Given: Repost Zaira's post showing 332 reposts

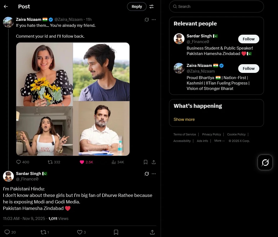Looking at the screenshot, I should 54,162.
